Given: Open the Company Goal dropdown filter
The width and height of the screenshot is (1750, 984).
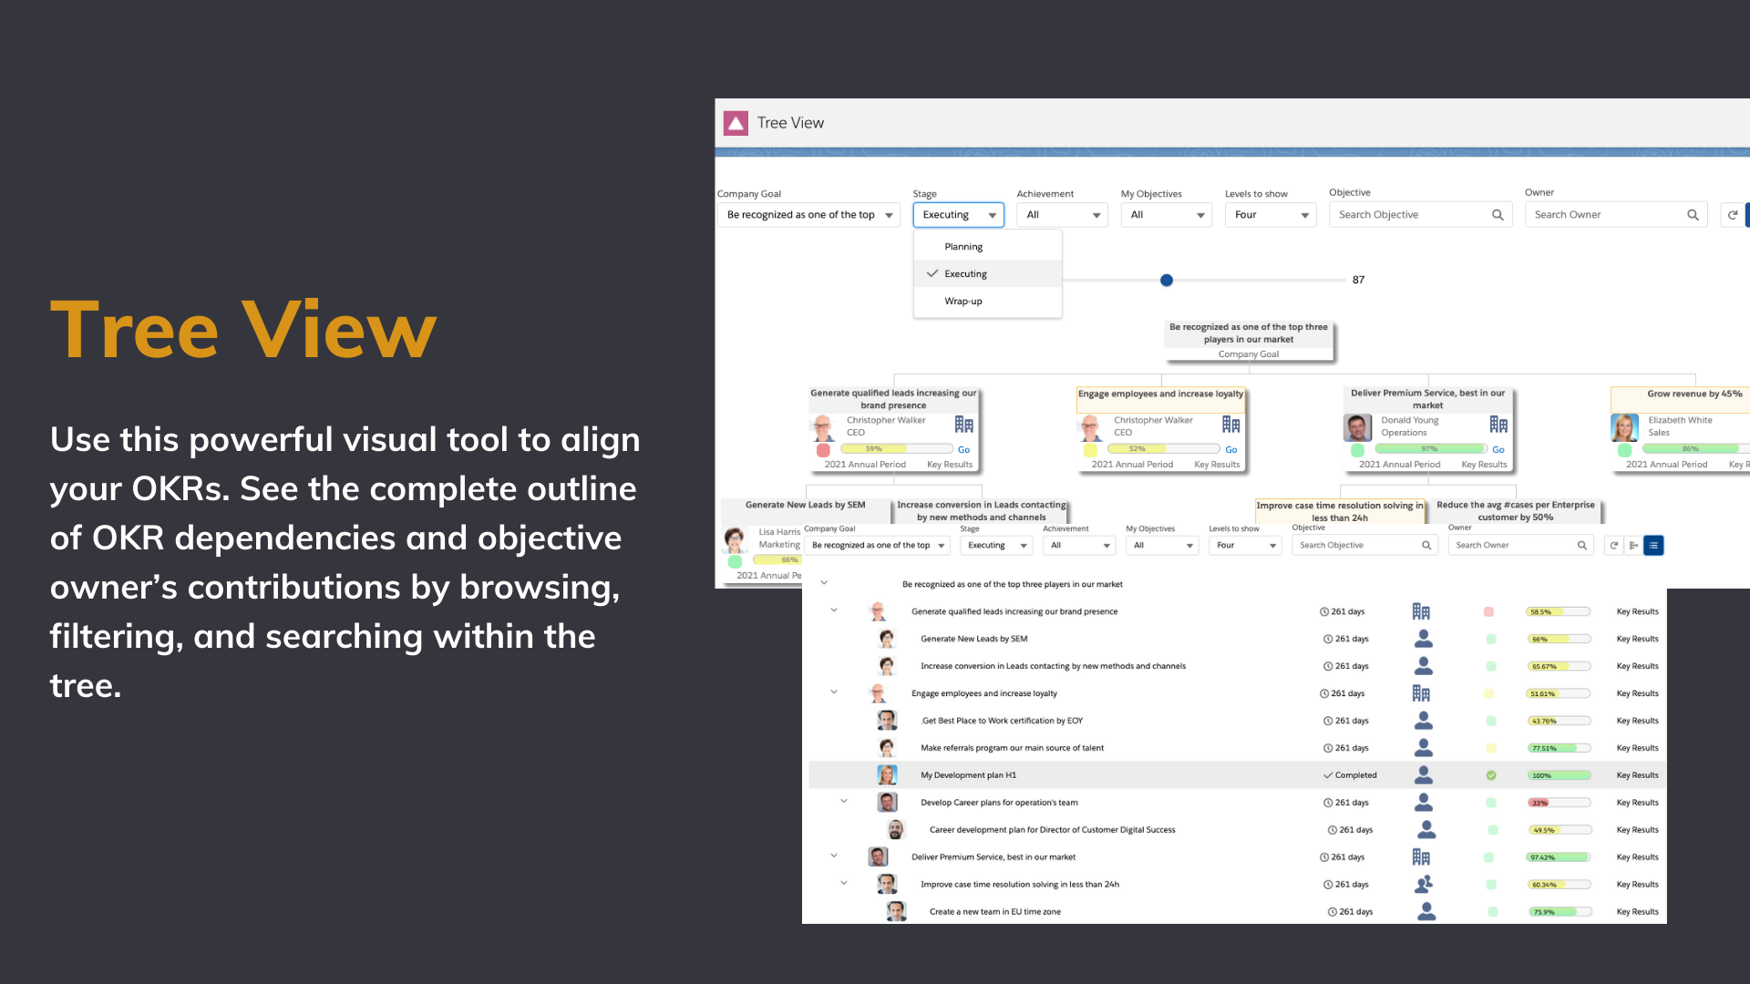Looking at the screenshot, I should (x=808, y=214).
